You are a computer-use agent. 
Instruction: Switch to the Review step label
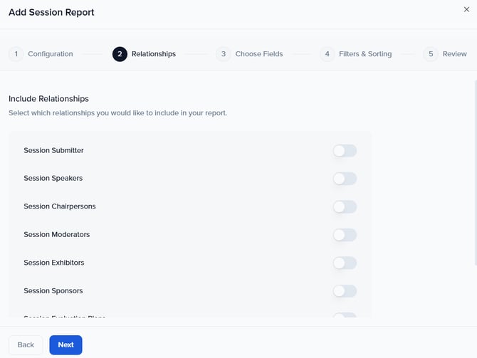pyautogui.click(x=455, y=54)
